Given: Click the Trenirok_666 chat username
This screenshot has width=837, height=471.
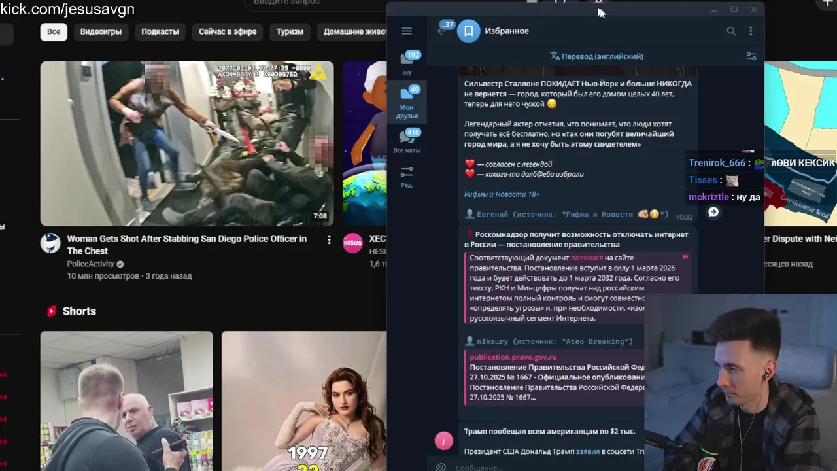Looking at the screenshot, I should (x=717, y=163).
